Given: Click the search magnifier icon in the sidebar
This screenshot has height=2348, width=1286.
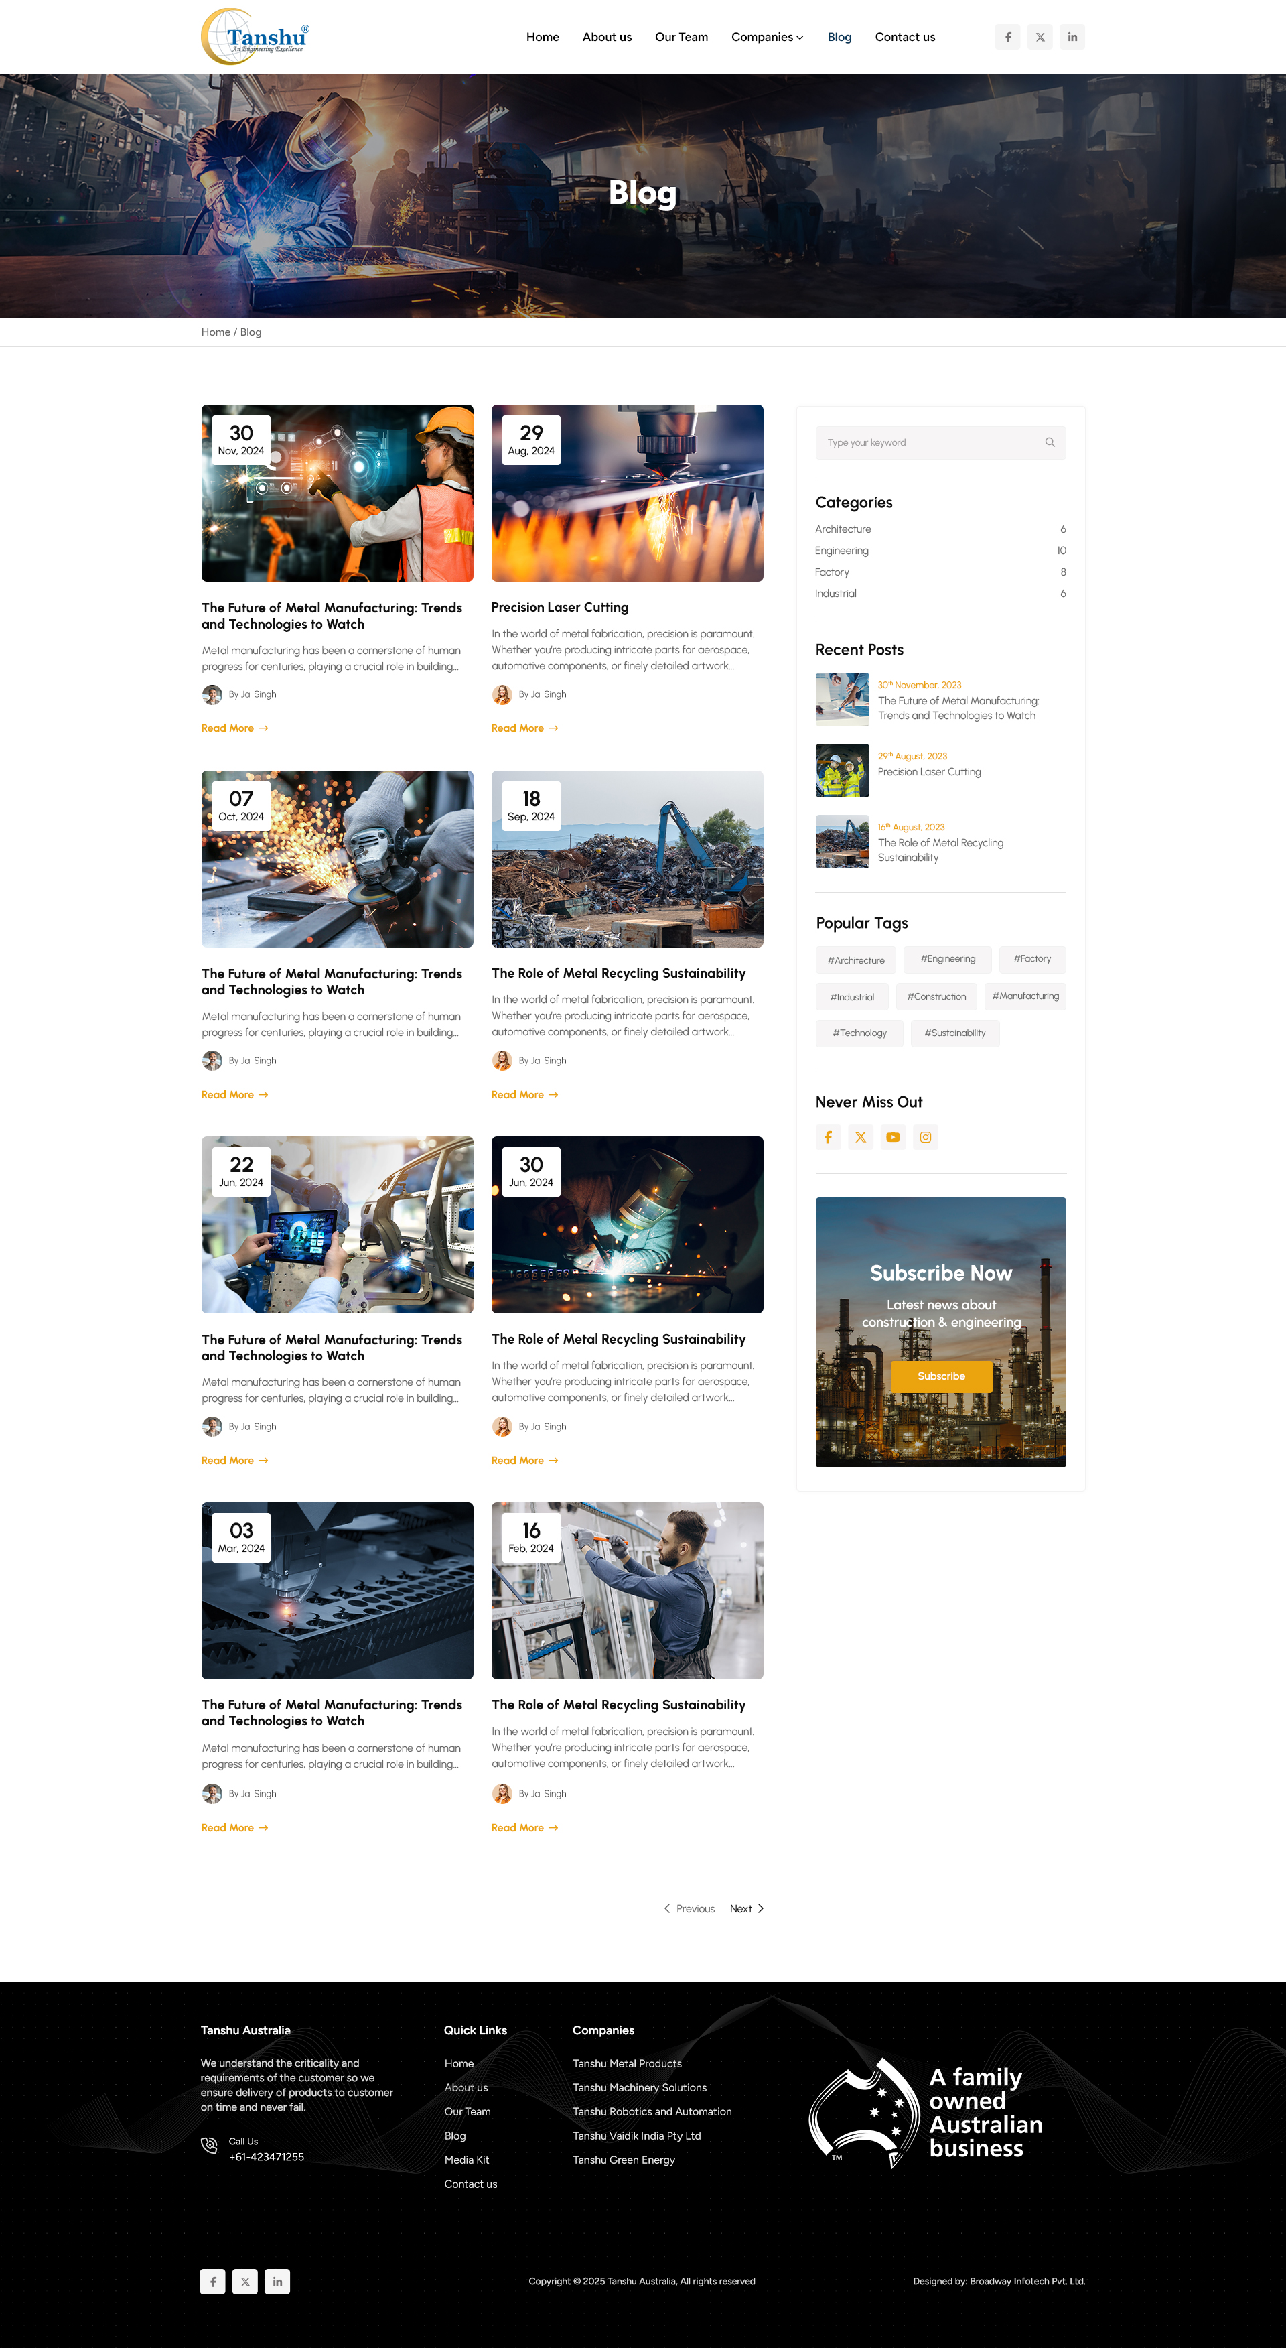Looking at the screenshot, I should coord(1049,442).
